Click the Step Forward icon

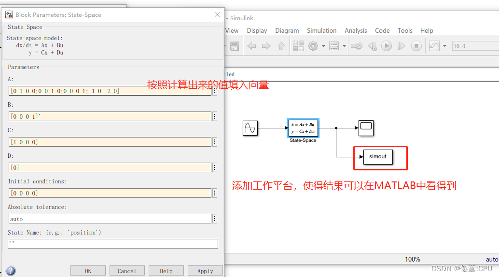pyautogui.click(x=402, y=46)
